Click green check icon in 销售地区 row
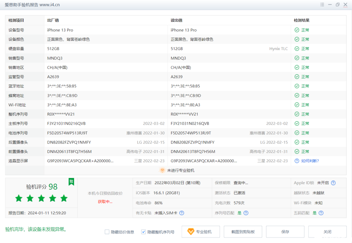Image resolution: width=352 pixels, height=243 pixels. (297, 67)
